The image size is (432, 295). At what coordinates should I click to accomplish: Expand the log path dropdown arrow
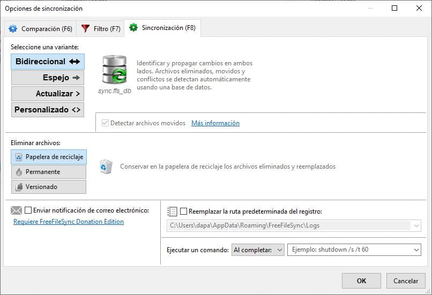tap(416, 225)
